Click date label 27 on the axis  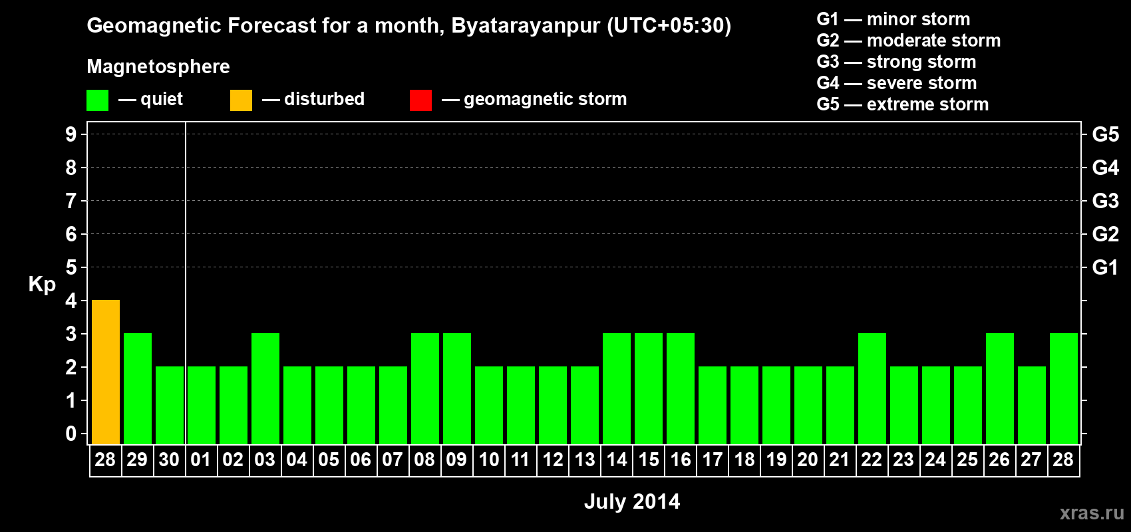pyautogui.click(x=1031, y=460)
